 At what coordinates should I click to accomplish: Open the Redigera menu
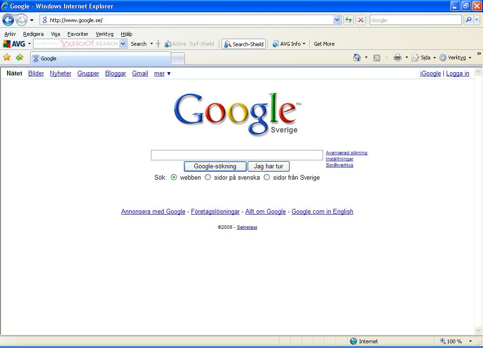pyautogui.click(x=33, y=34)
